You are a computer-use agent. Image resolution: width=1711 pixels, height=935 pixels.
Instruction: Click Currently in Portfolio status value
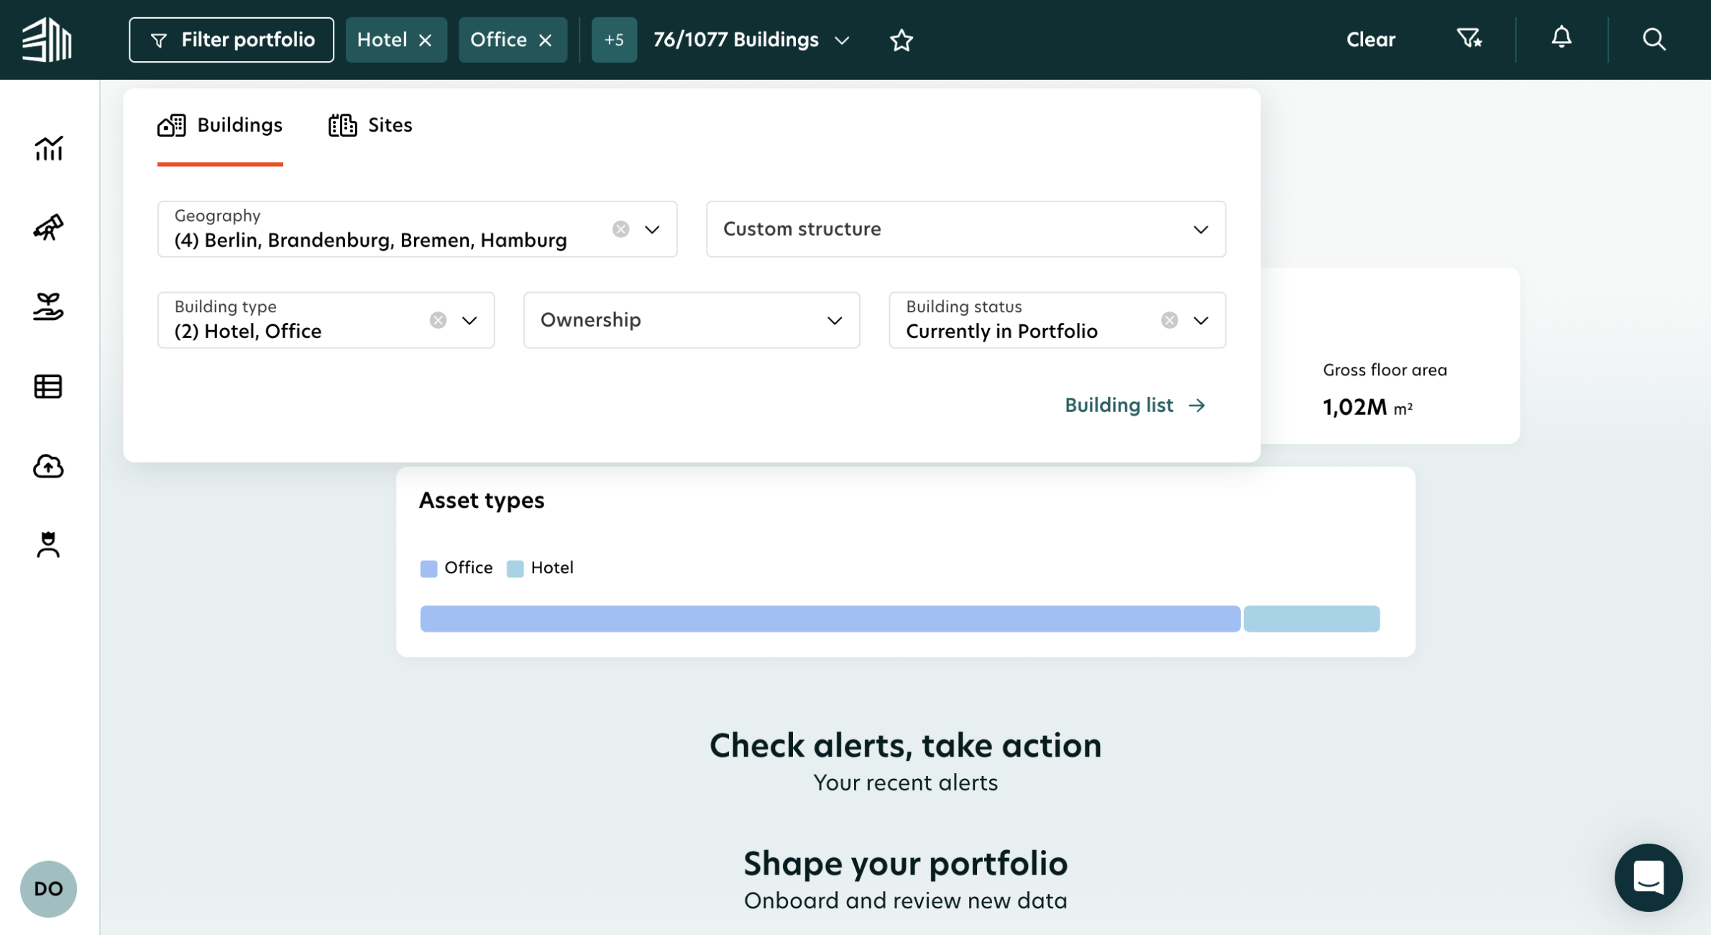(1001, 331)
